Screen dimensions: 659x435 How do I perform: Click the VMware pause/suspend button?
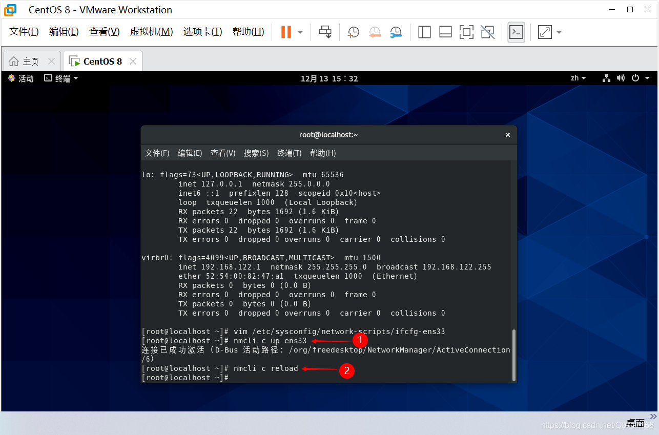(286, 32)
